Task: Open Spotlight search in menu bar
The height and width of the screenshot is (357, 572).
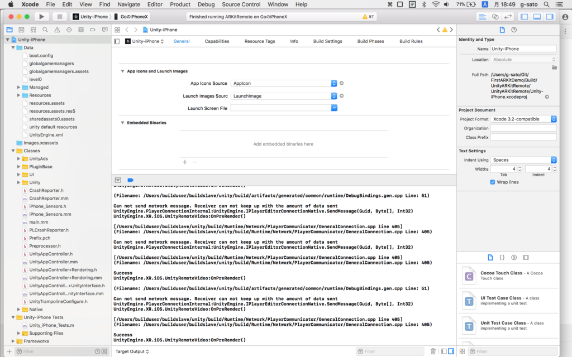Action: point(546,4)
